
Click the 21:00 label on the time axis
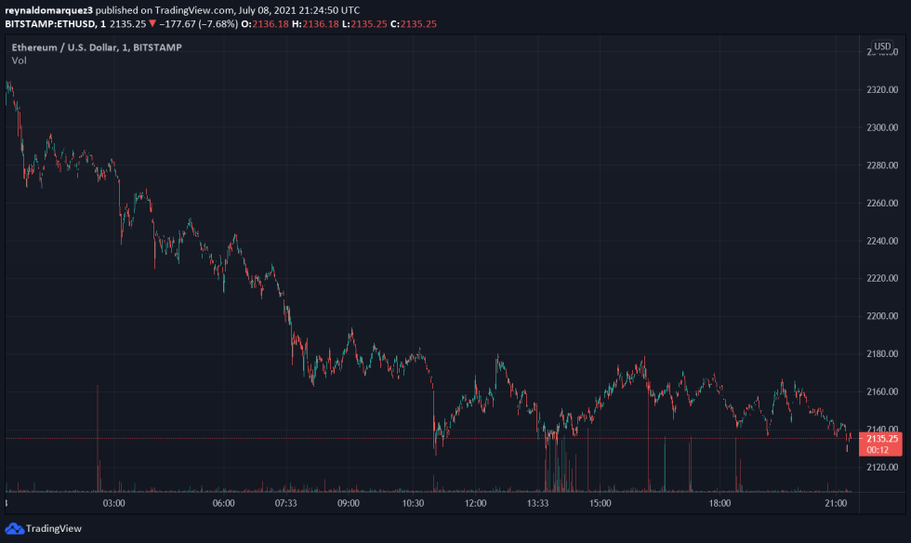835,503
